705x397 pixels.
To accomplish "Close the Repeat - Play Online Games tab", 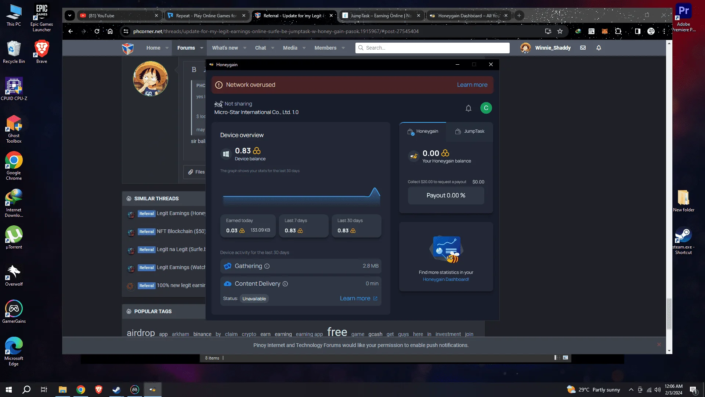I will pos(244,15).
